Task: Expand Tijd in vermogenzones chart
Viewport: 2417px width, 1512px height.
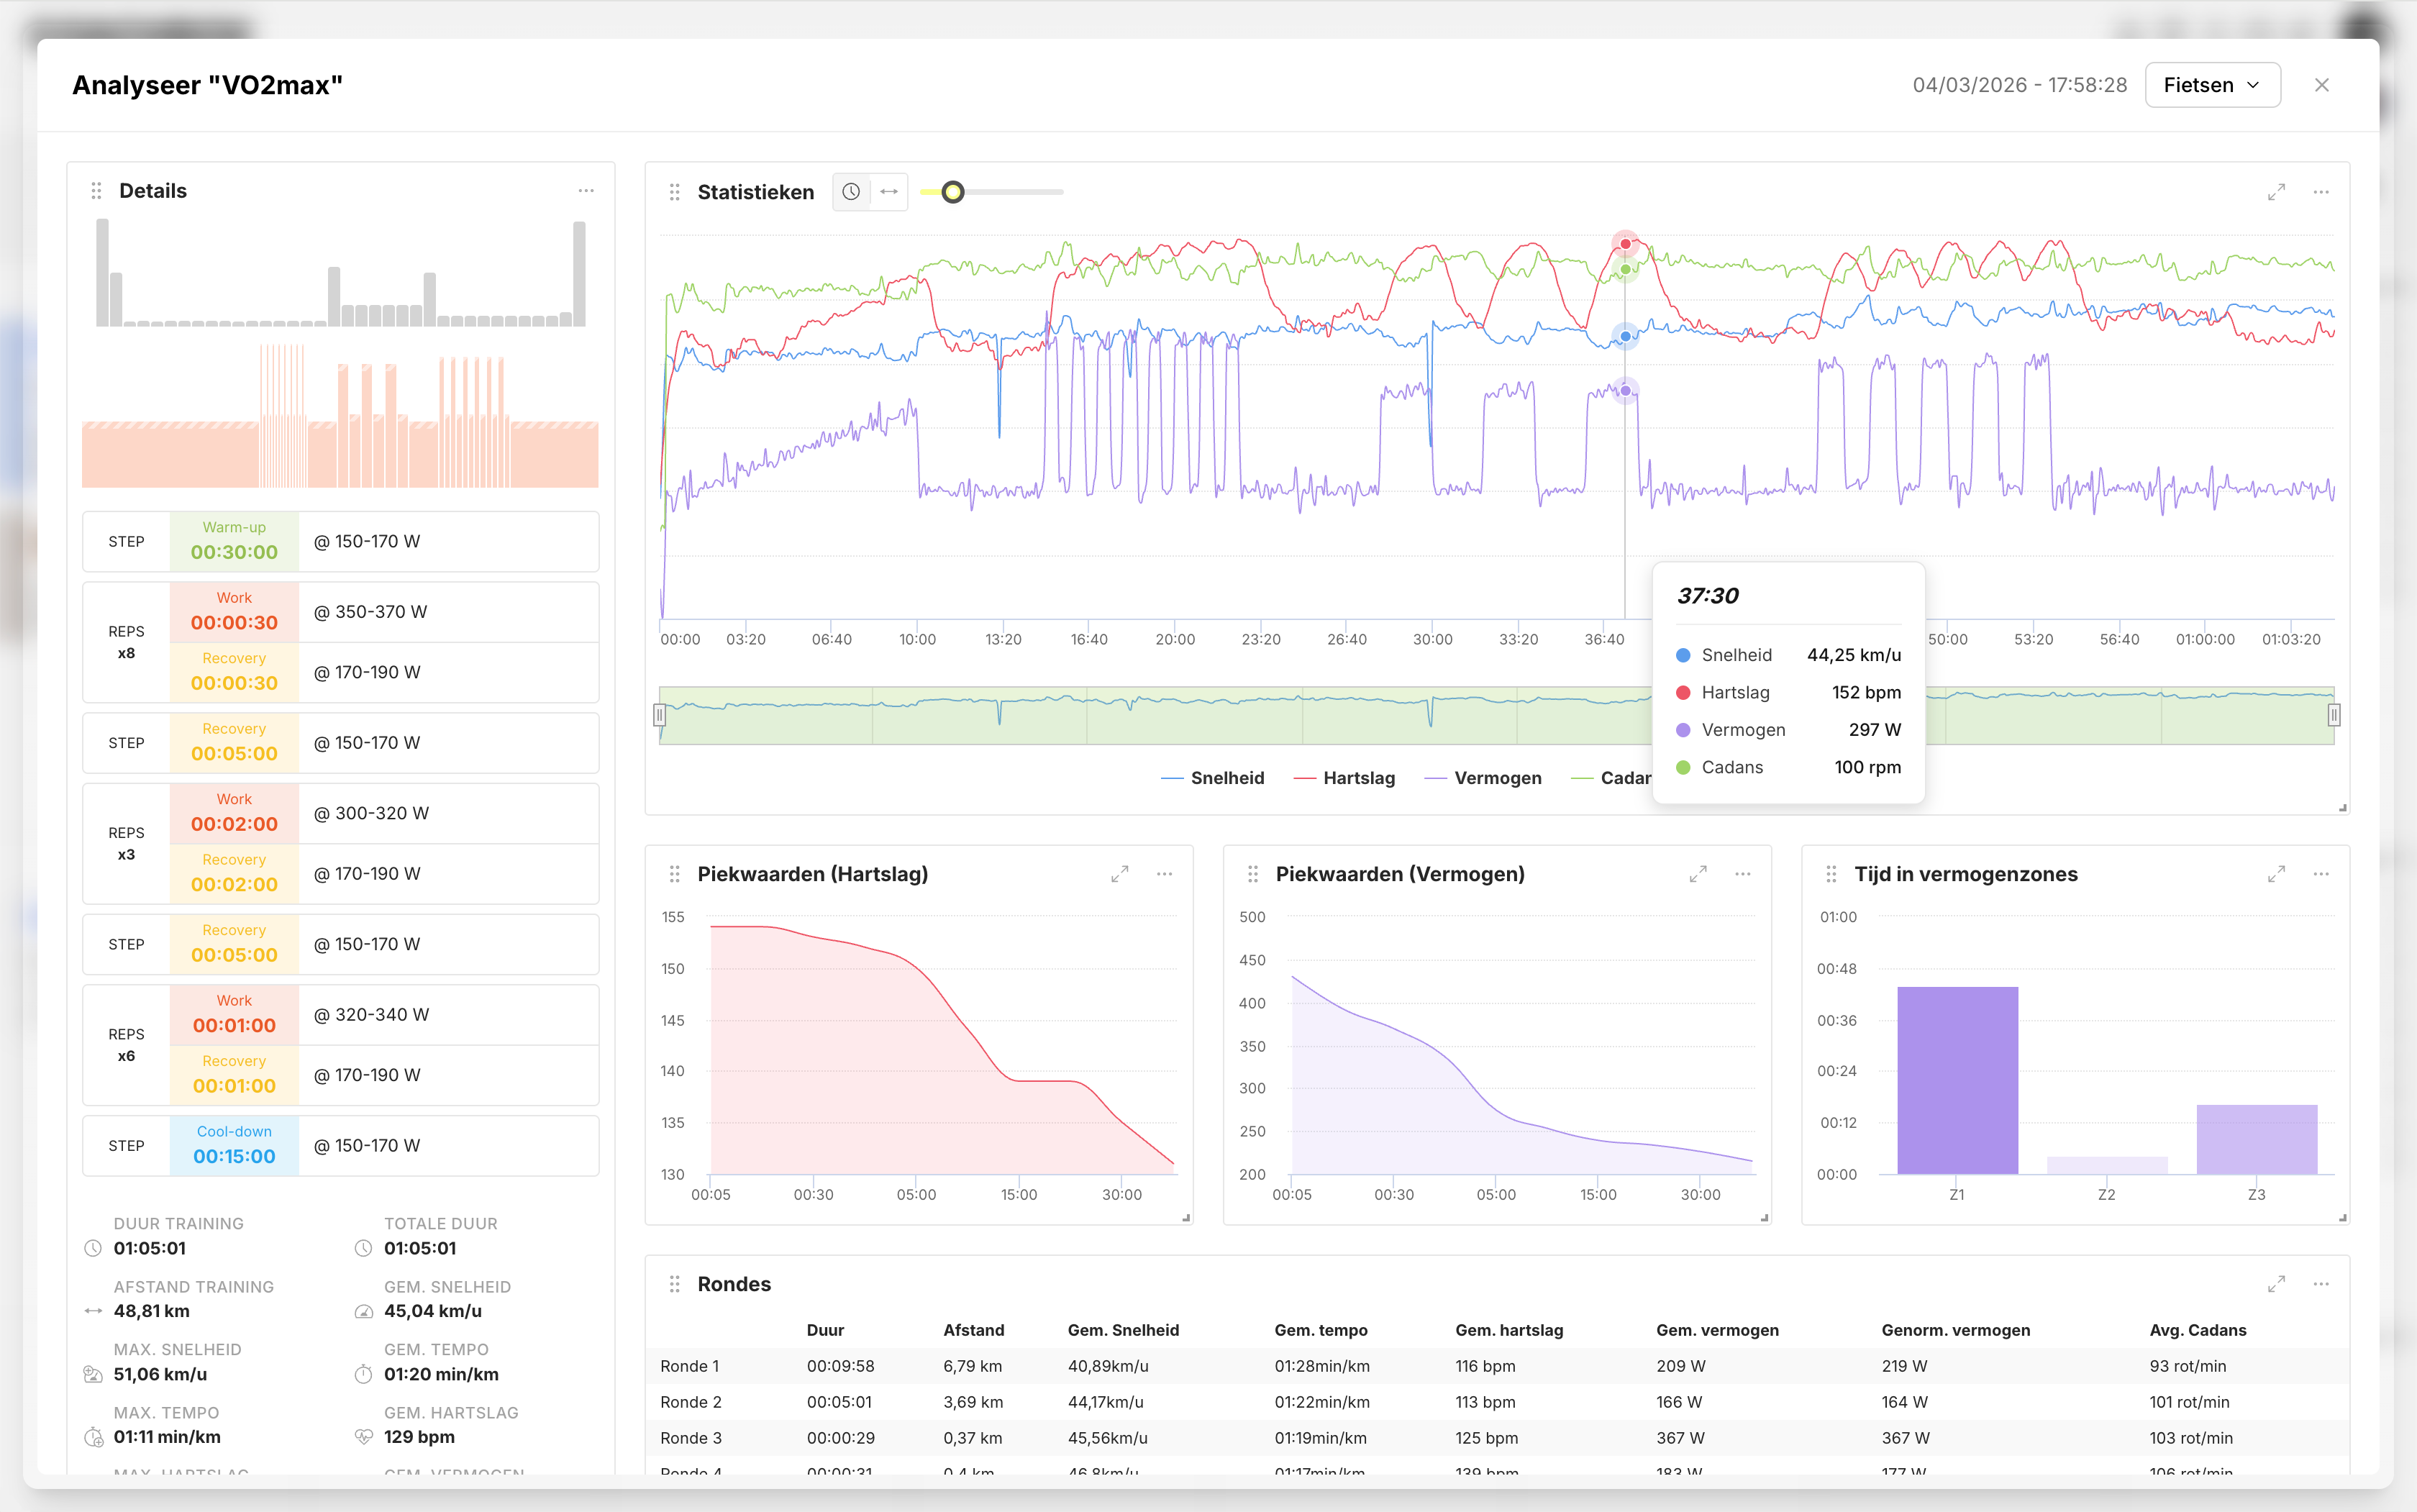Action: (x=2276, y=874)
